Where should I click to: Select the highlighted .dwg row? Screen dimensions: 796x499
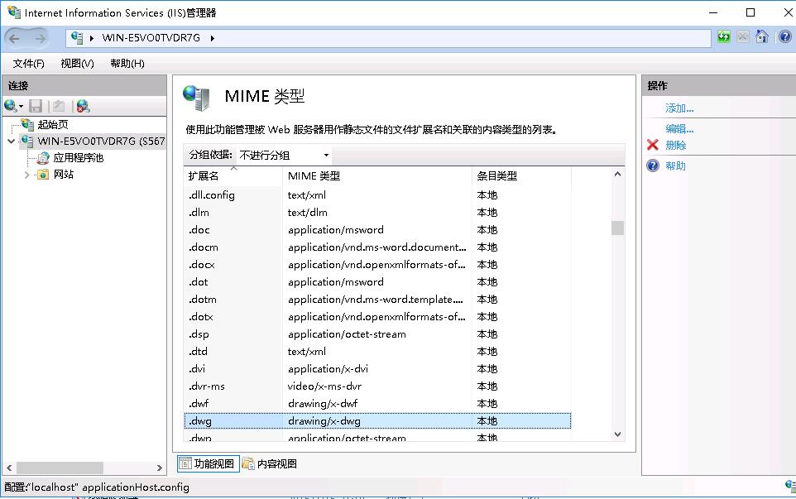click(x=377, y=421)
